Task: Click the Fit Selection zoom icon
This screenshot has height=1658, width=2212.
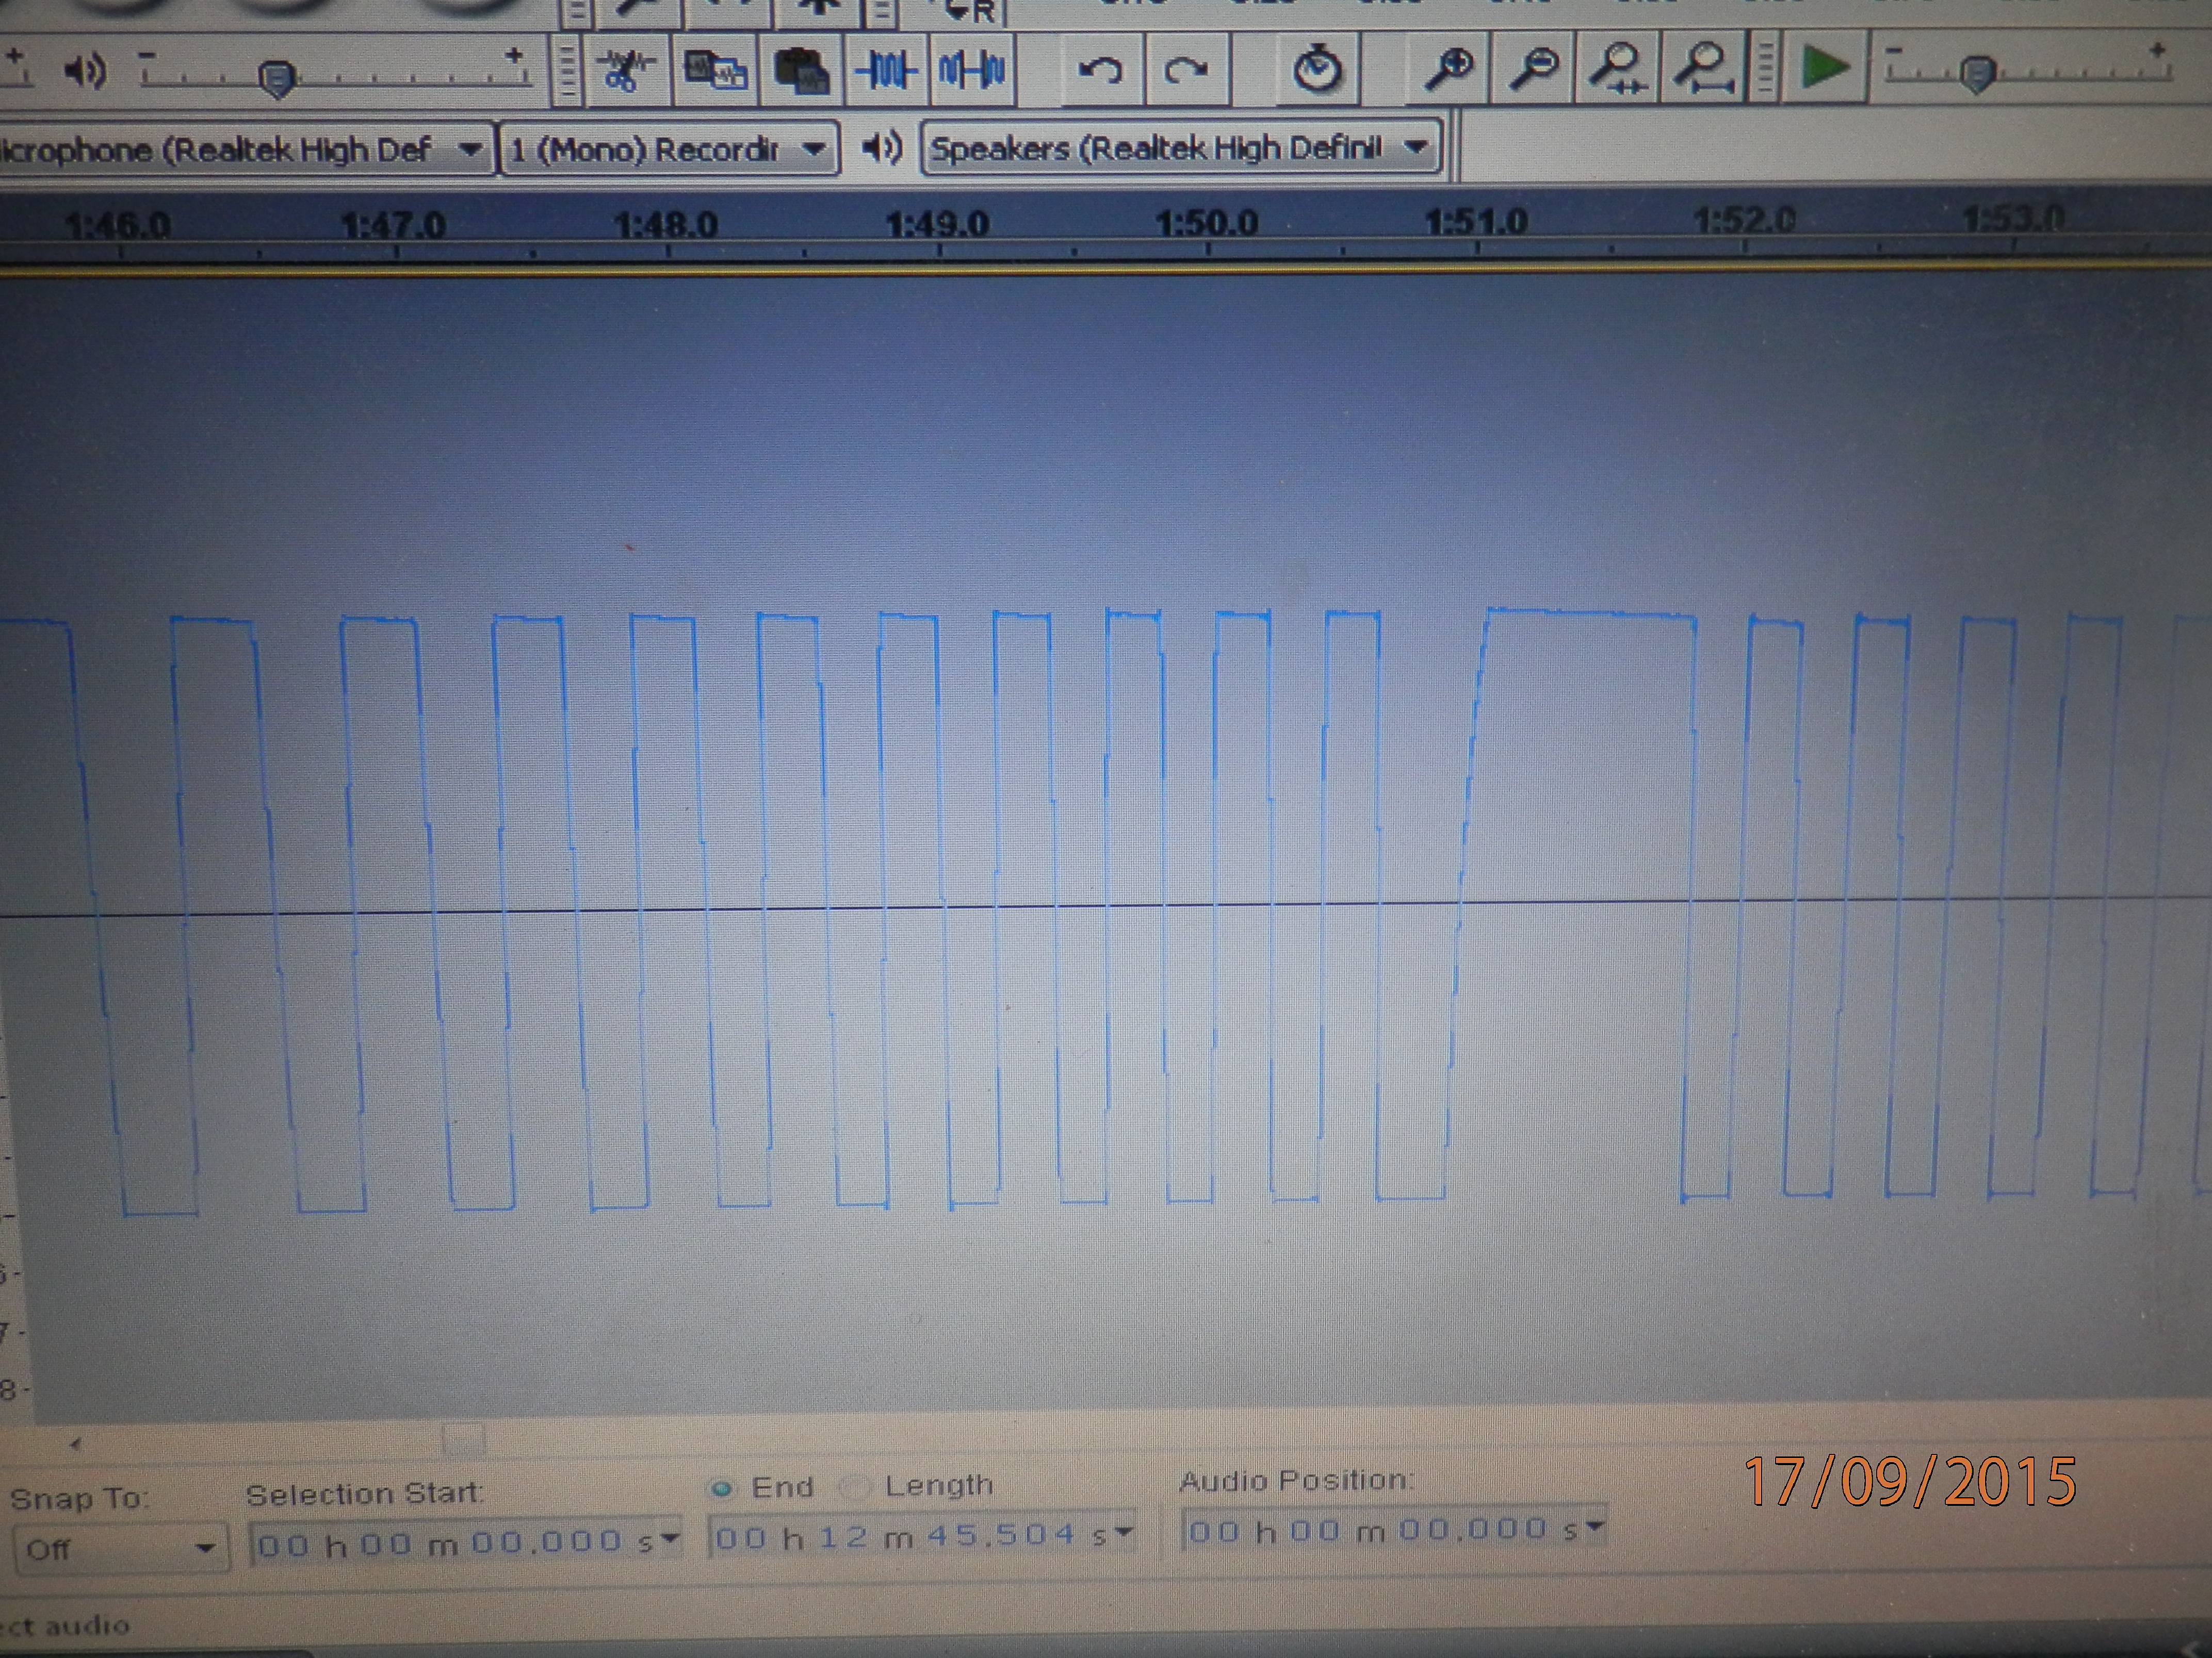Action: 1617,69
